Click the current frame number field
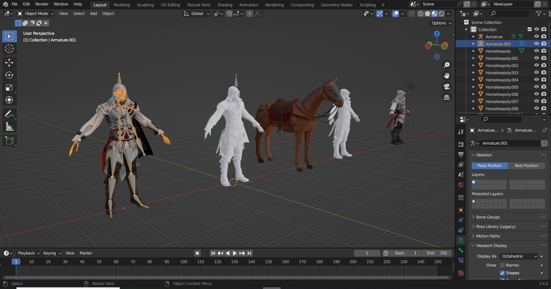This screenshot has height=289, width=551. pyautogui.click(x=367, y=253)
